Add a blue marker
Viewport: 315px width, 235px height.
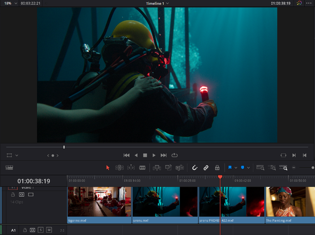tap(243, 167)
